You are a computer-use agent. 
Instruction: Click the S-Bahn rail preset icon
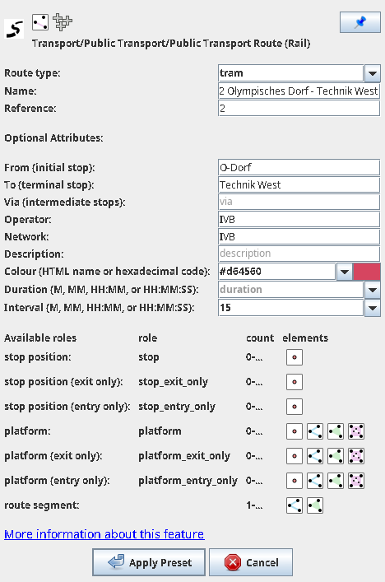pyautogui.click(x=14, y=29)
